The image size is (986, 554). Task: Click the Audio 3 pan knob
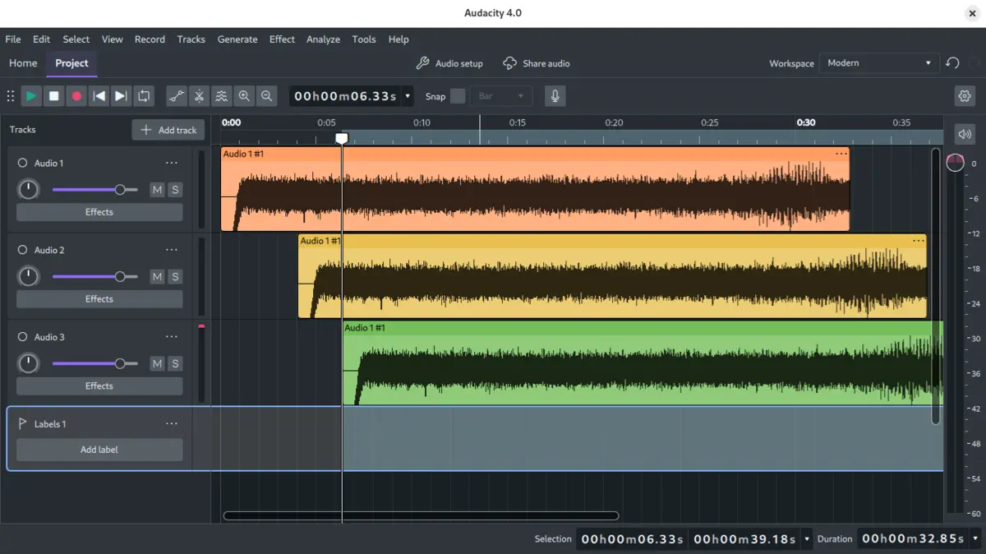(29, 363)
